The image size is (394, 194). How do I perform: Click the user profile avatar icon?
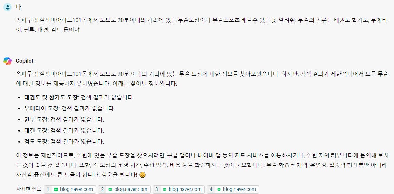(x=8, y=7)
